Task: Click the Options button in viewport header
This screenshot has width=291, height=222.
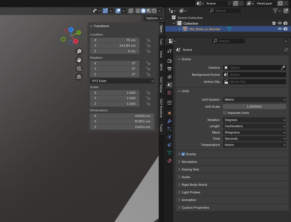Action: click(x=154, y=18)
